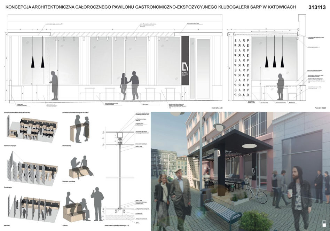Viewport: 330px width, 231px height.
Task: Open the Sala konsumpcyjna isometric diagram
Action: point(32,129)
